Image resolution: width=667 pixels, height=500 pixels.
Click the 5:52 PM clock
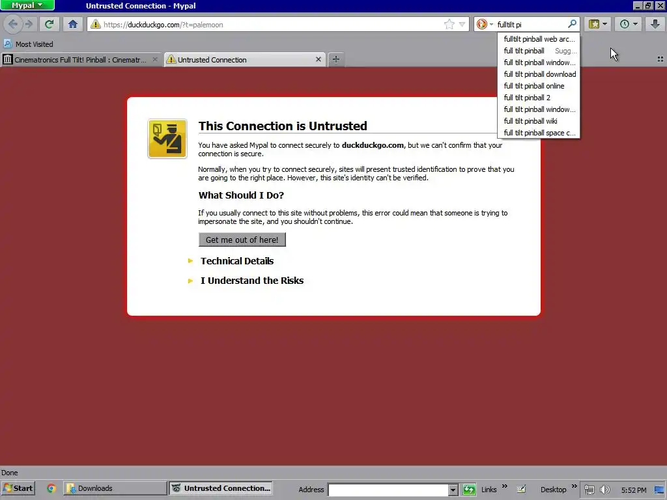tap(633, 490)
